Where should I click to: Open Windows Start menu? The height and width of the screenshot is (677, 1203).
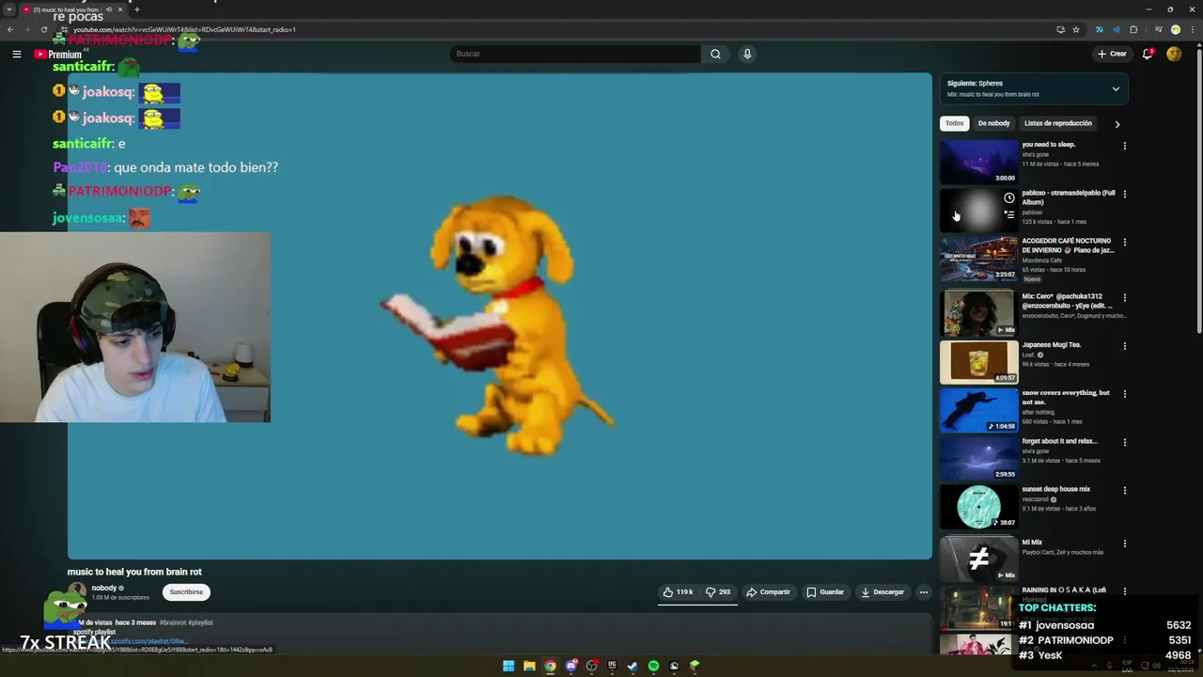(508, 666)
